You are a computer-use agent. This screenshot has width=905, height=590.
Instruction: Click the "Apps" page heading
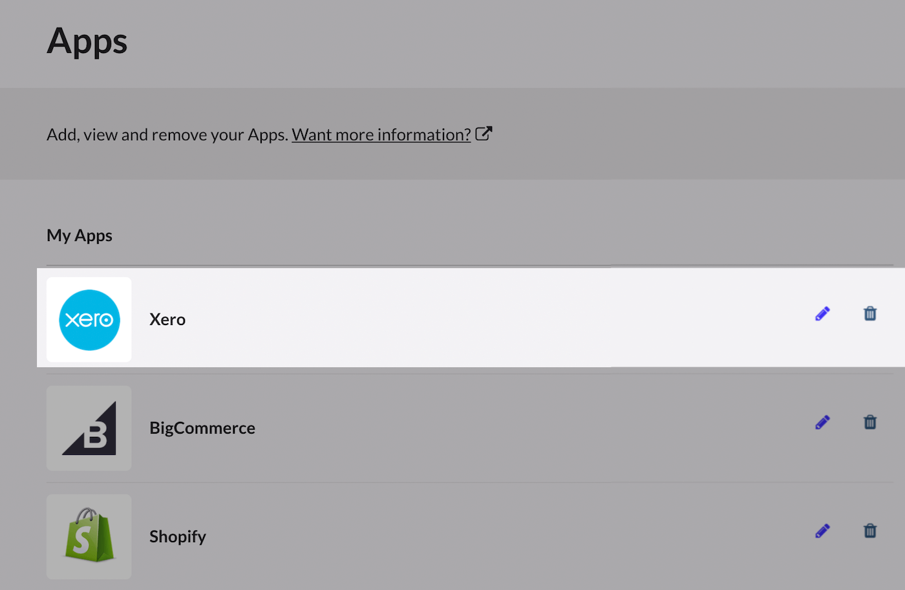tap(87, 41)
